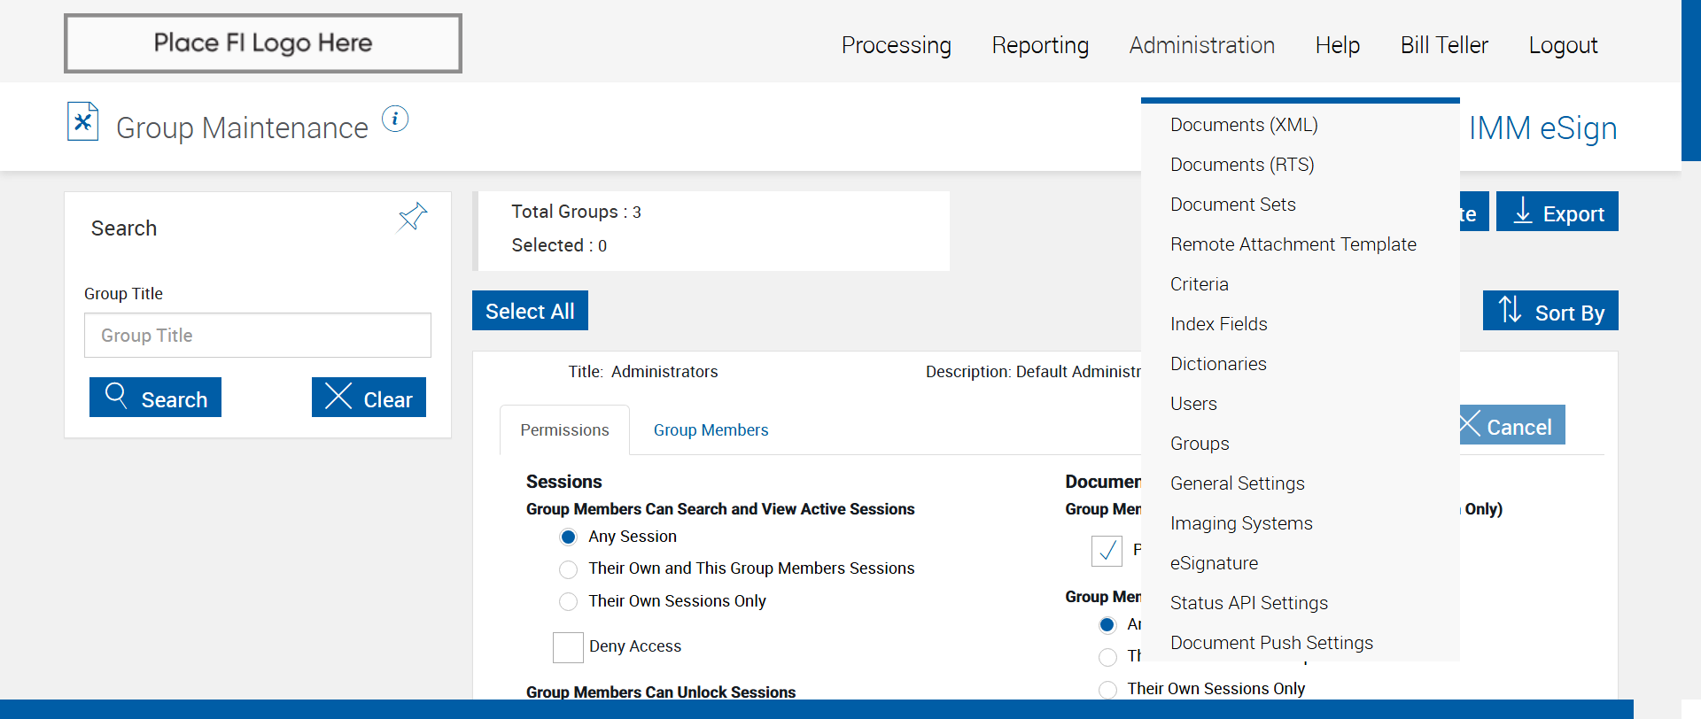Click the pin icon in Search panel
This screenshot has height=719, width=1701.
[412, 217]
